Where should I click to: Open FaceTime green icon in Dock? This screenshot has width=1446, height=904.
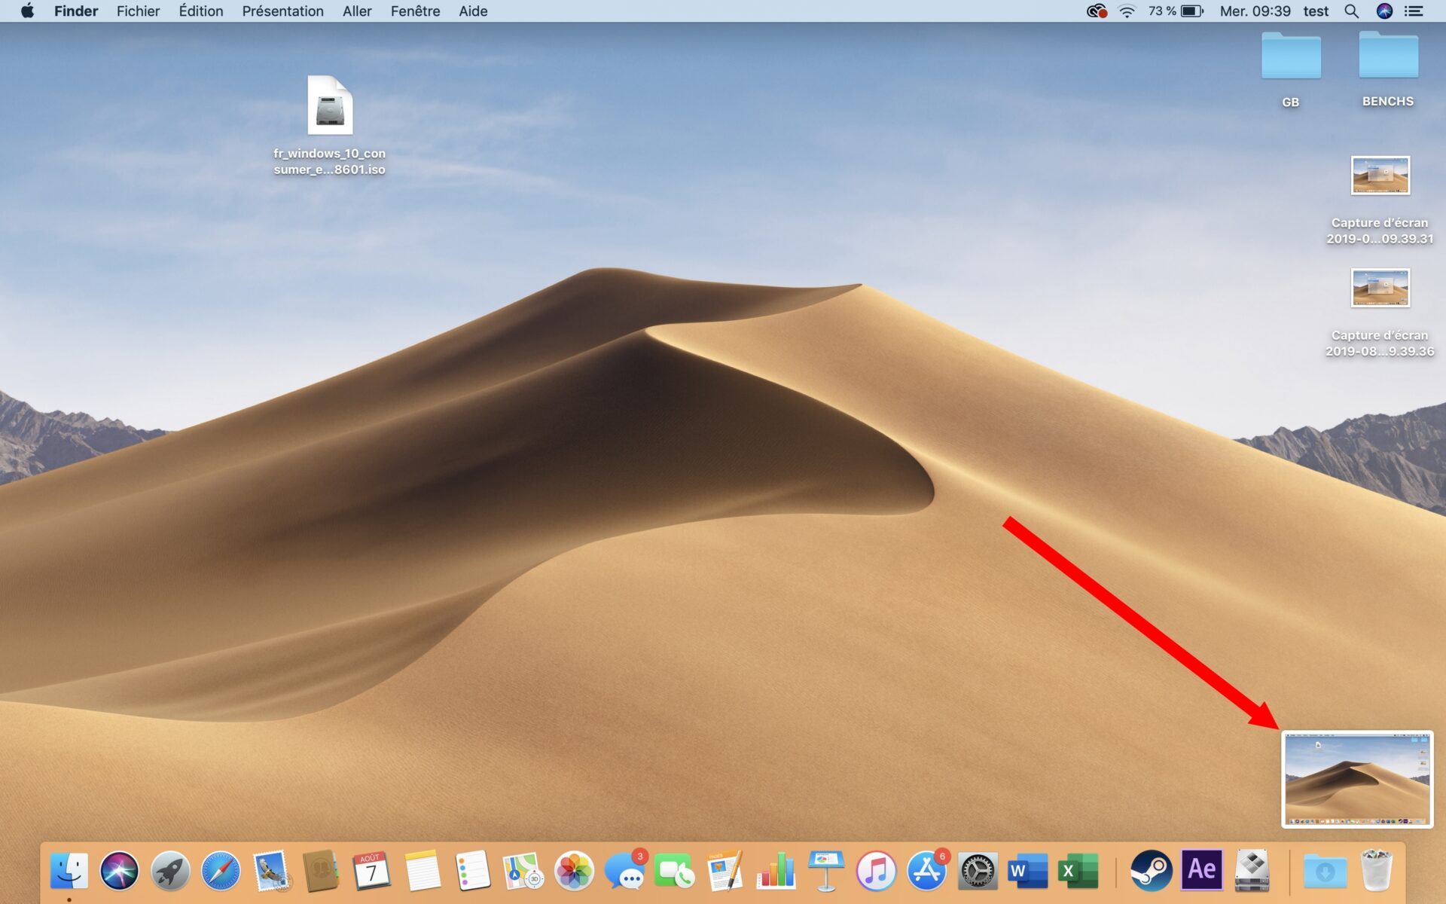(x=675, y=872)
